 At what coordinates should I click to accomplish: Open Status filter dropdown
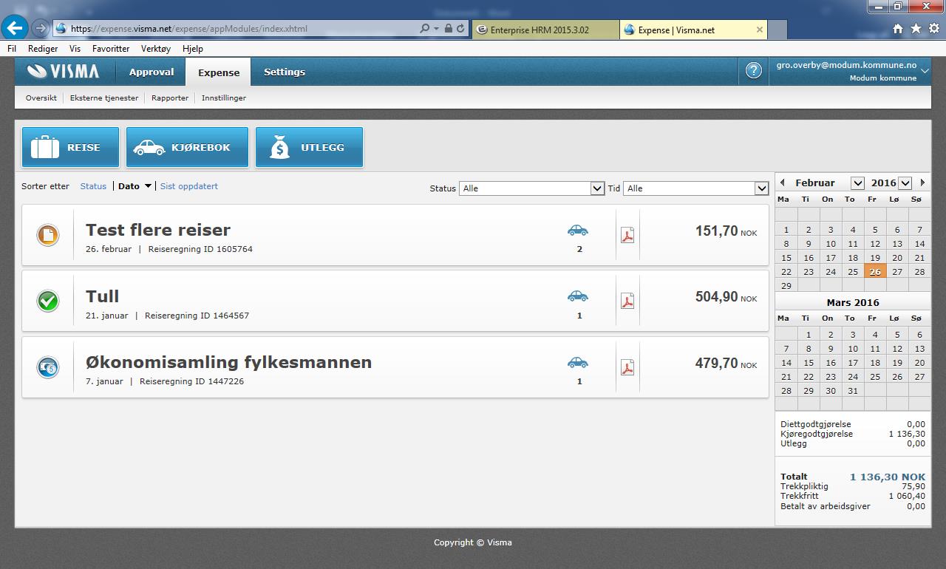pos(532,188)
